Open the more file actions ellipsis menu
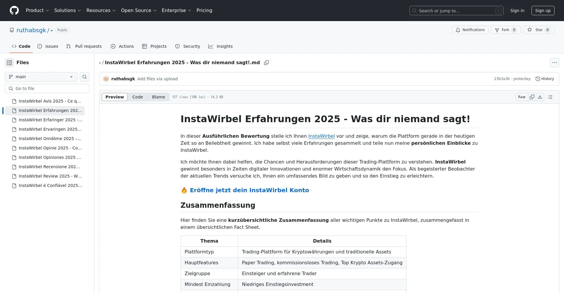The image size is (564, 293). click(554, 62)
